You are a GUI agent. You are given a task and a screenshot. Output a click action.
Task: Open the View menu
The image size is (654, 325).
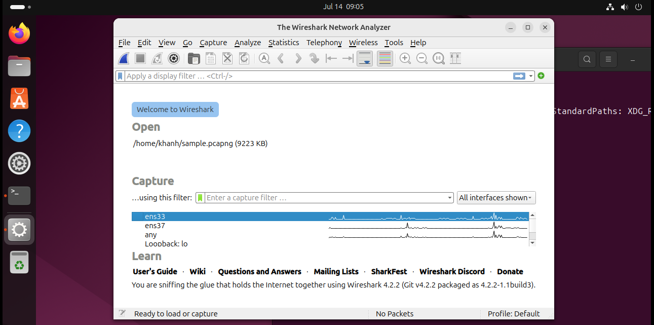(x=167, y=43)
